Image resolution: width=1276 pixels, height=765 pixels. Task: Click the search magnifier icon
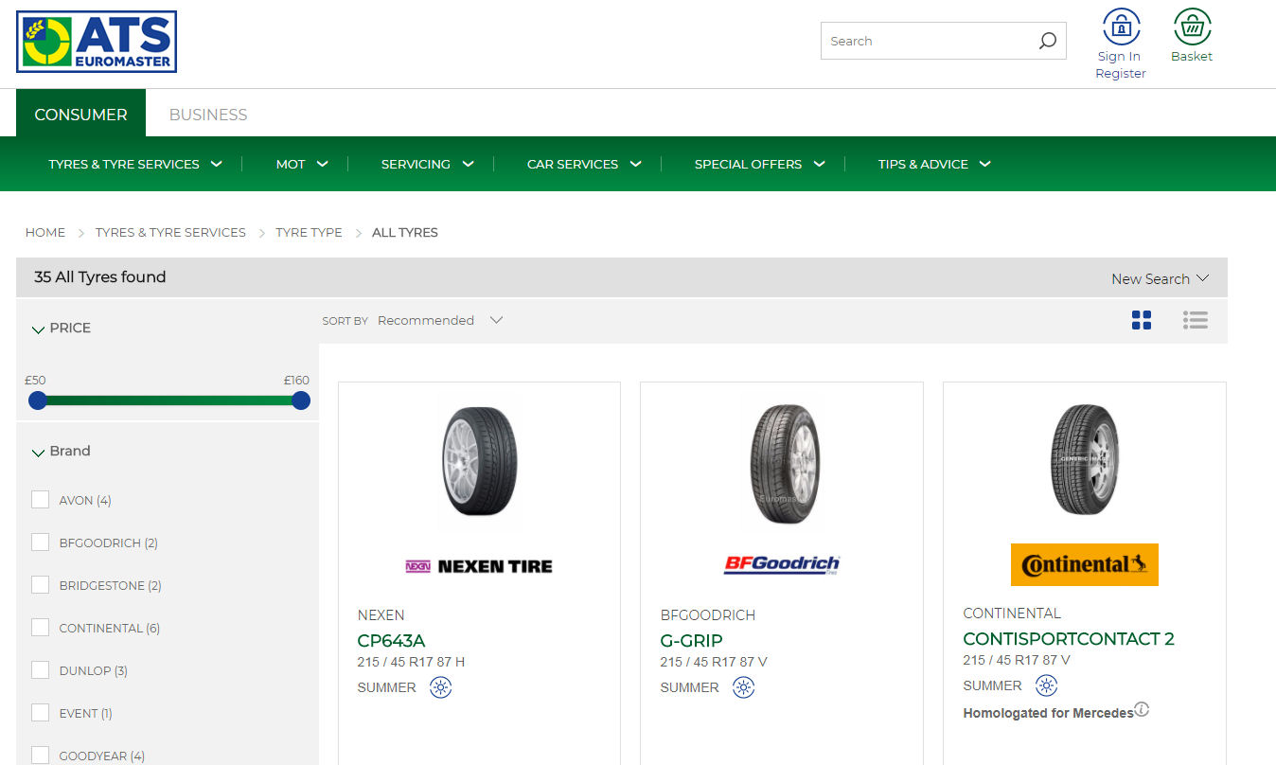(x=1047, y=41)
